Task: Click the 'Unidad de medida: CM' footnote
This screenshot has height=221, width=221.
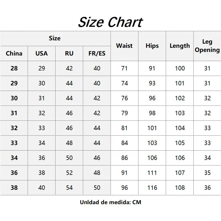Action: pyautogui.click(x=110, y=202)
